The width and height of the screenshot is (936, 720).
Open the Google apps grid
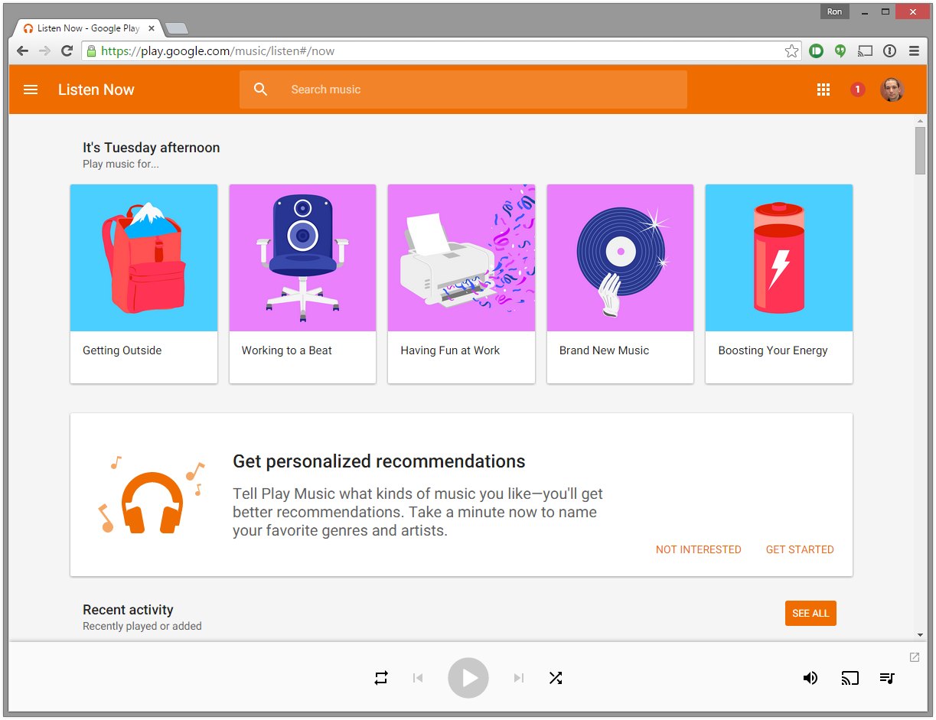point(823,90)
